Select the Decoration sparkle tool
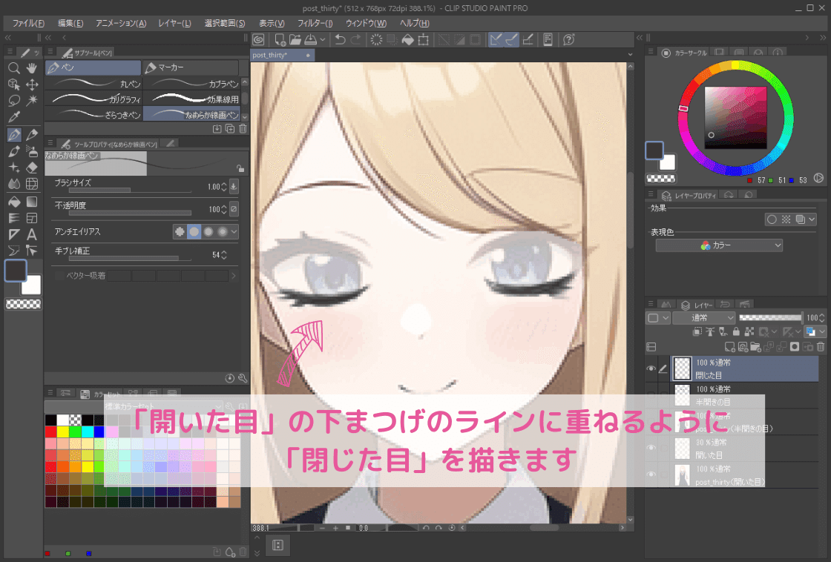831x562 pixels. point(14,168)
